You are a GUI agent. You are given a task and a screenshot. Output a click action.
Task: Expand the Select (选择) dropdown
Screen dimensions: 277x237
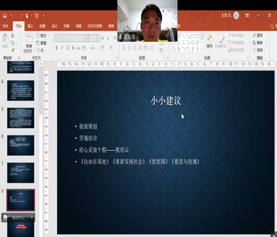click(x=259, y=50)
